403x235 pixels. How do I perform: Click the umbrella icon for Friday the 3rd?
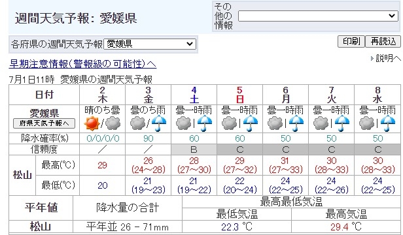(x=159, y=123)
